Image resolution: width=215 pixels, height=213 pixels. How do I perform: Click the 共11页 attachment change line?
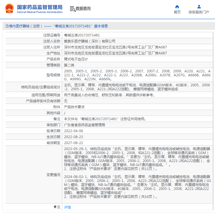pyautogui.click(x=111, y=169)
